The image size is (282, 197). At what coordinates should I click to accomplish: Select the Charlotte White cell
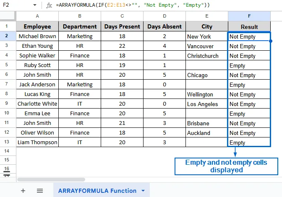point(37,104)
